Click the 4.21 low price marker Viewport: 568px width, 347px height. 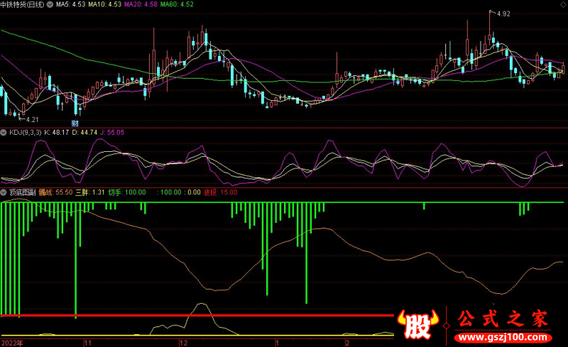(33, 120)
